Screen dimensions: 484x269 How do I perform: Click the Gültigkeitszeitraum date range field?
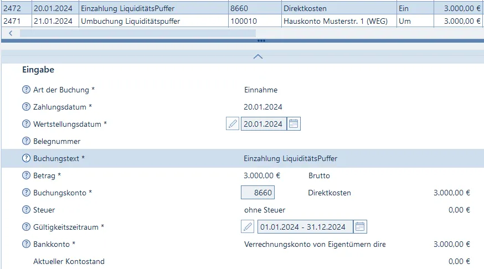303,227
